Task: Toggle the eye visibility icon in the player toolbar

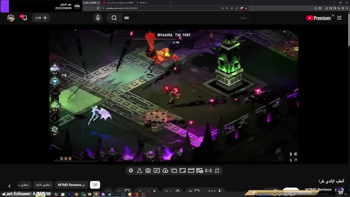Action: click(200, 170)
